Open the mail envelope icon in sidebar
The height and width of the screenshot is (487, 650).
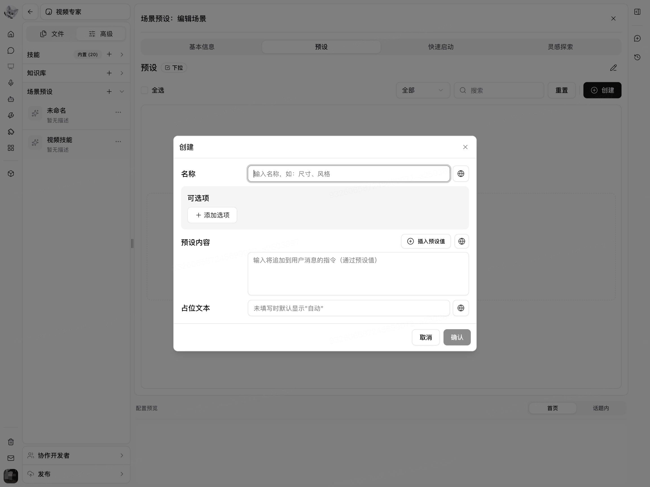pyautogui.click(x=11, y=458)
